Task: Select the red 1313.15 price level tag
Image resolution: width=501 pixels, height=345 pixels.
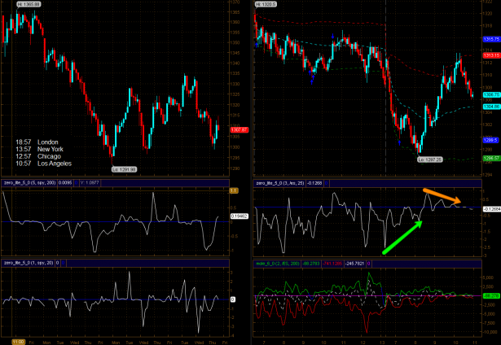Action: [x=491, y=56]
